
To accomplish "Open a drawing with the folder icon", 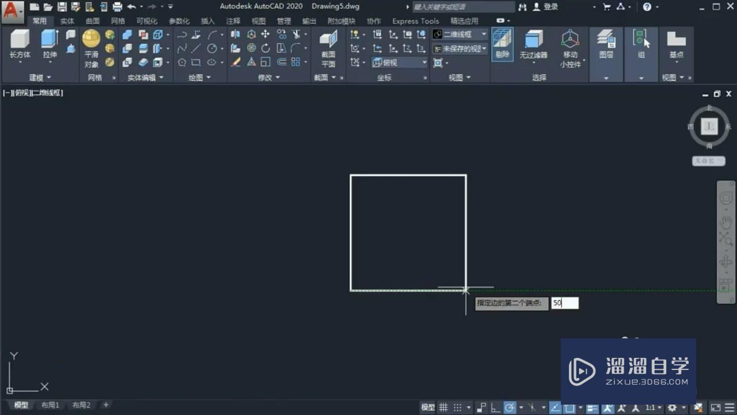I will (x=48, y=7).
